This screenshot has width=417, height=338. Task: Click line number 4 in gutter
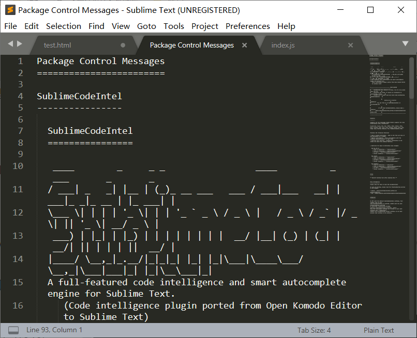pos(21,96)
